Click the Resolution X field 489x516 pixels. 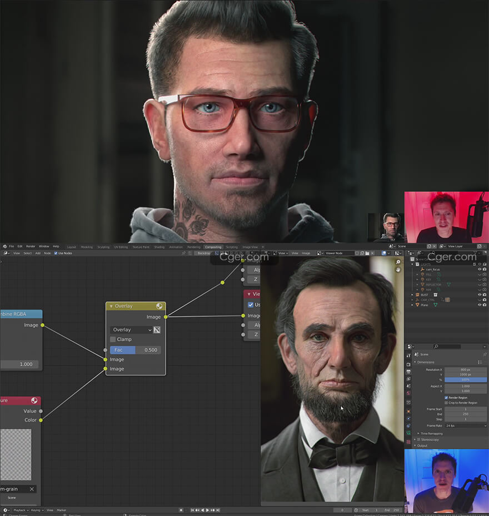466,370
